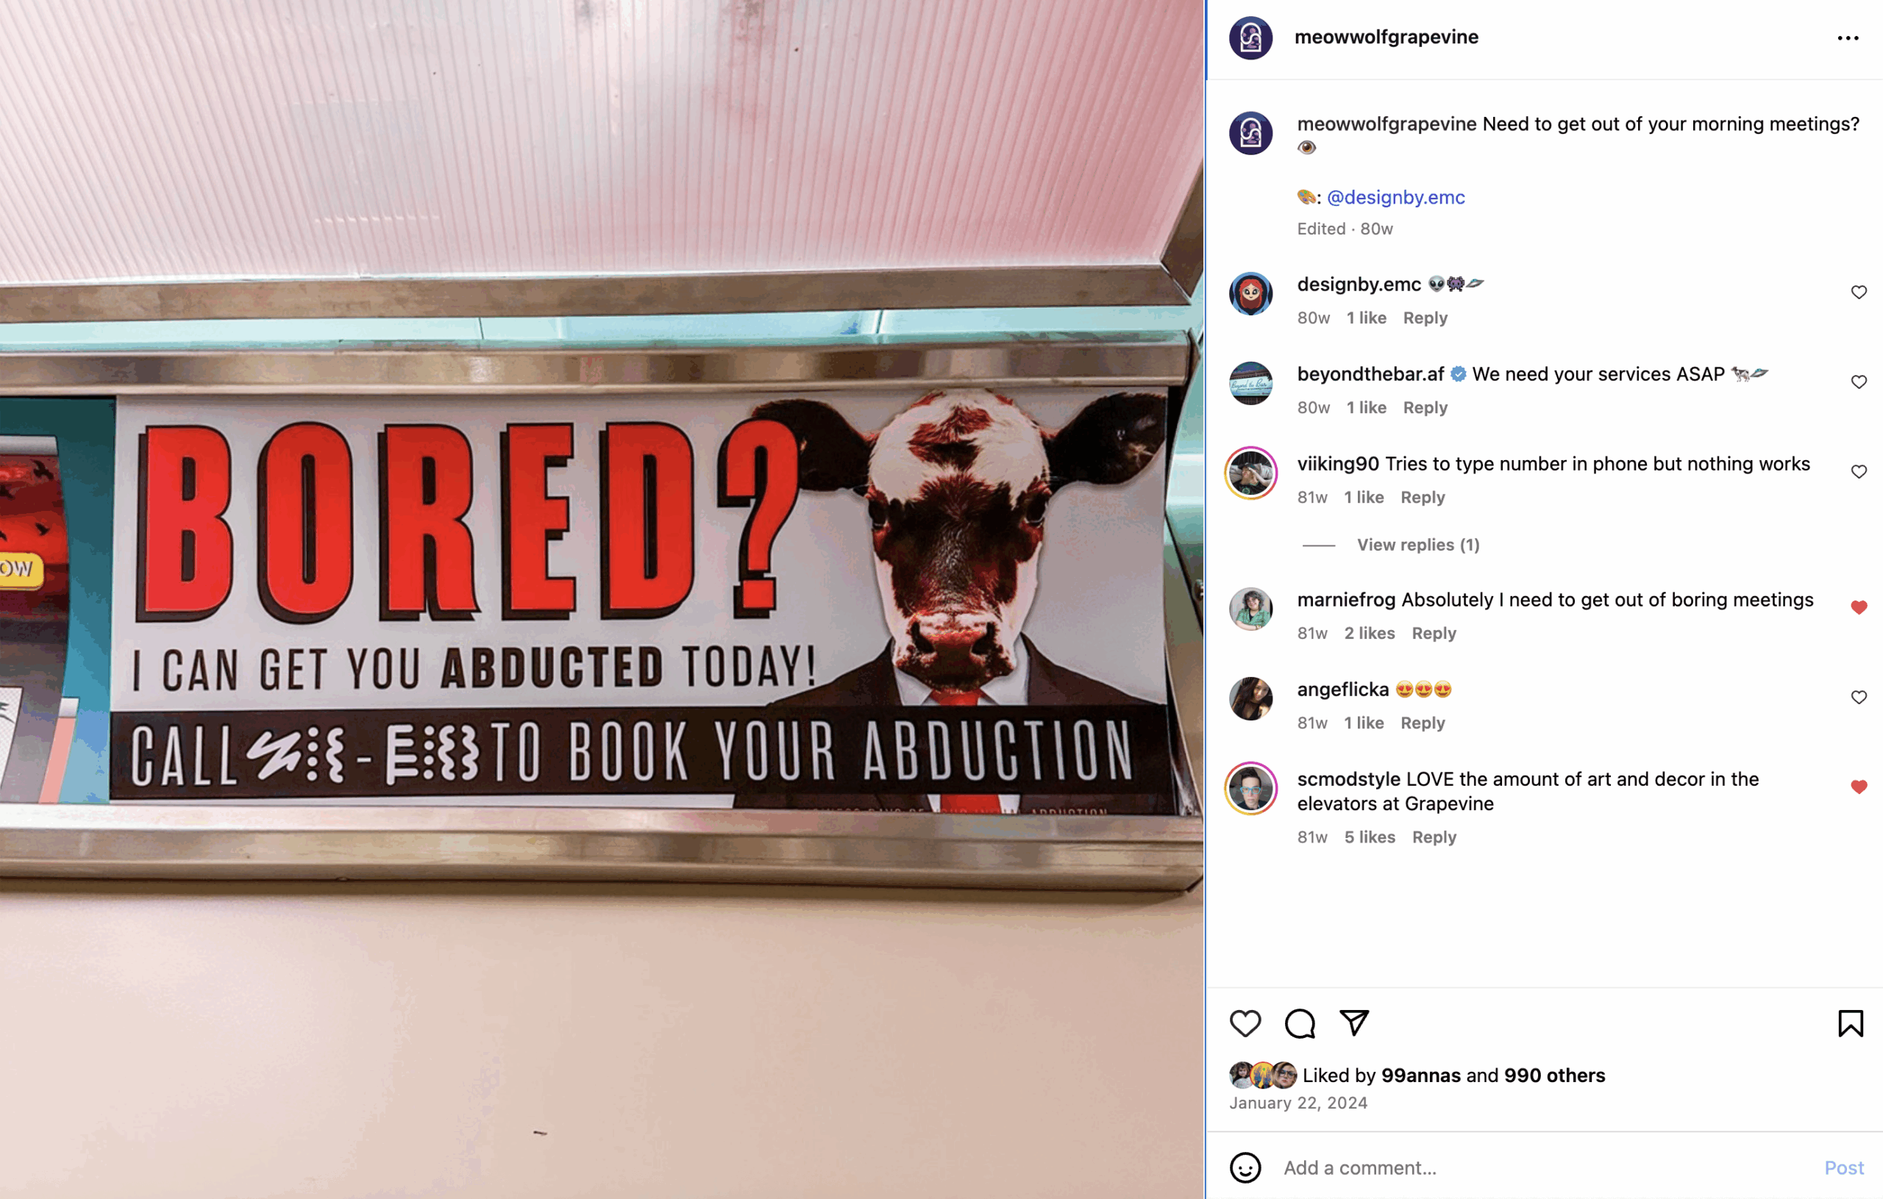Open designby.emc commenter avatar
This screenshot has height=1199, width=1883.
pyautogui.click(x=1250, y=294)
